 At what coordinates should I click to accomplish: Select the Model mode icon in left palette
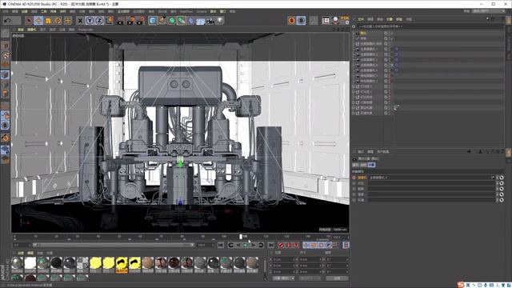(x=5, y=46)
